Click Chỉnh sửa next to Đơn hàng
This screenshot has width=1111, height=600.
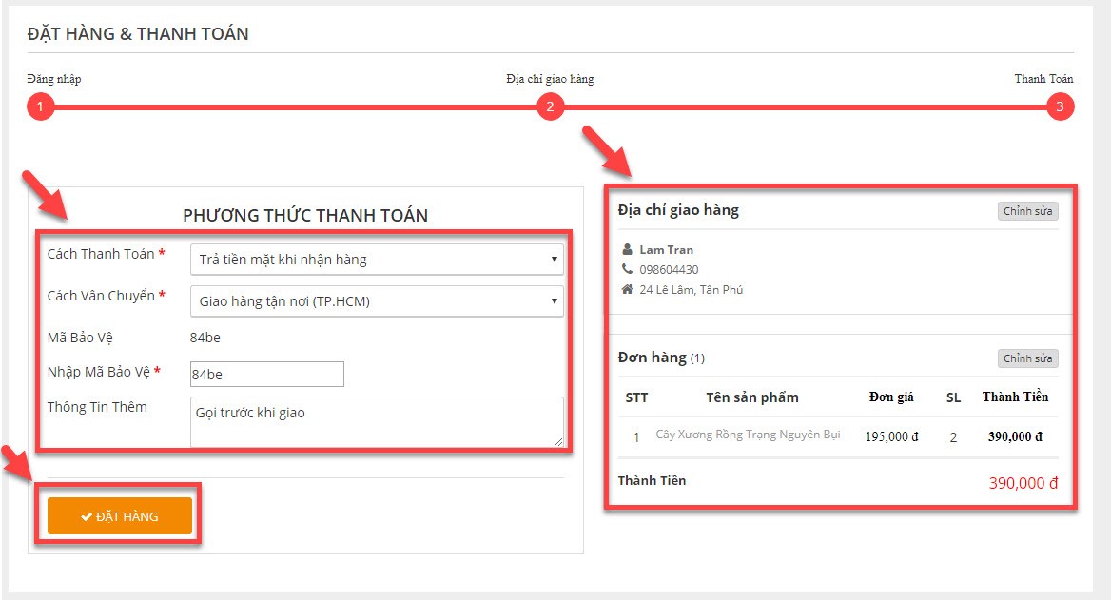click(x=1028, y=358)
